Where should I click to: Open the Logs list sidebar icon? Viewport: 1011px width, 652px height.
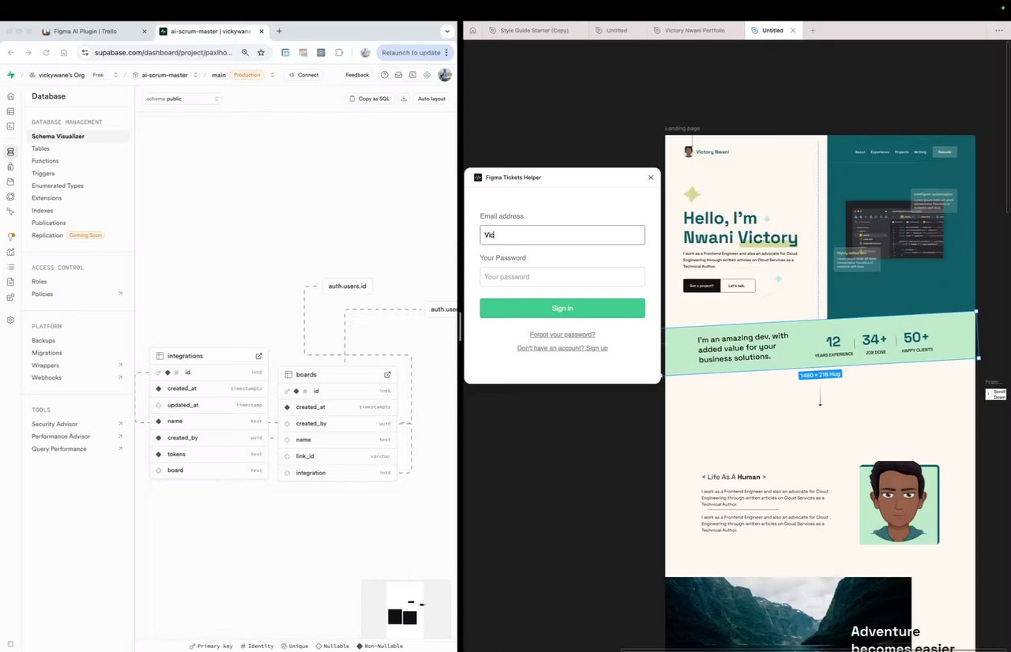10,267
